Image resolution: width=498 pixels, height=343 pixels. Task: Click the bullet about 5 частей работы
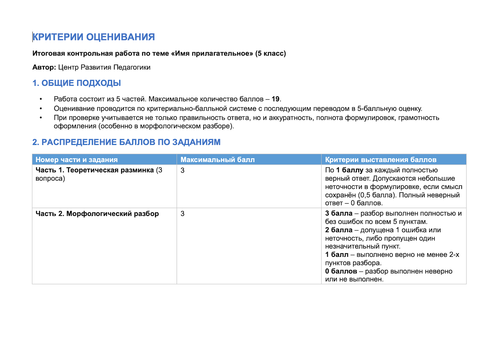coord(168,99)
